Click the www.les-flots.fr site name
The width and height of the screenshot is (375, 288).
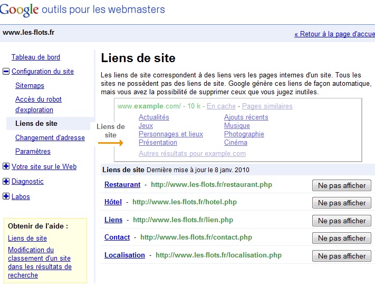(28, 32)
